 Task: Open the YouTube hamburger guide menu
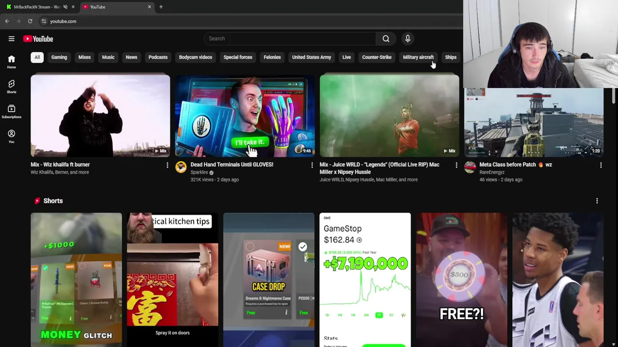point(12,39)
